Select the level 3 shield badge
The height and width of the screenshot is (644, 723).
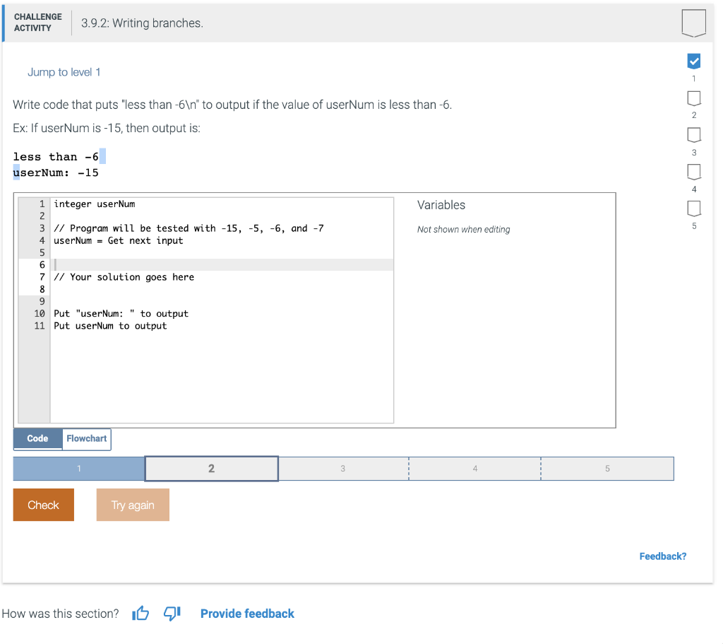click(694, 134)
